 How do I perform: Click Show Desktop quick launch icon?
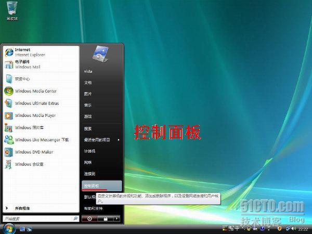22,229
